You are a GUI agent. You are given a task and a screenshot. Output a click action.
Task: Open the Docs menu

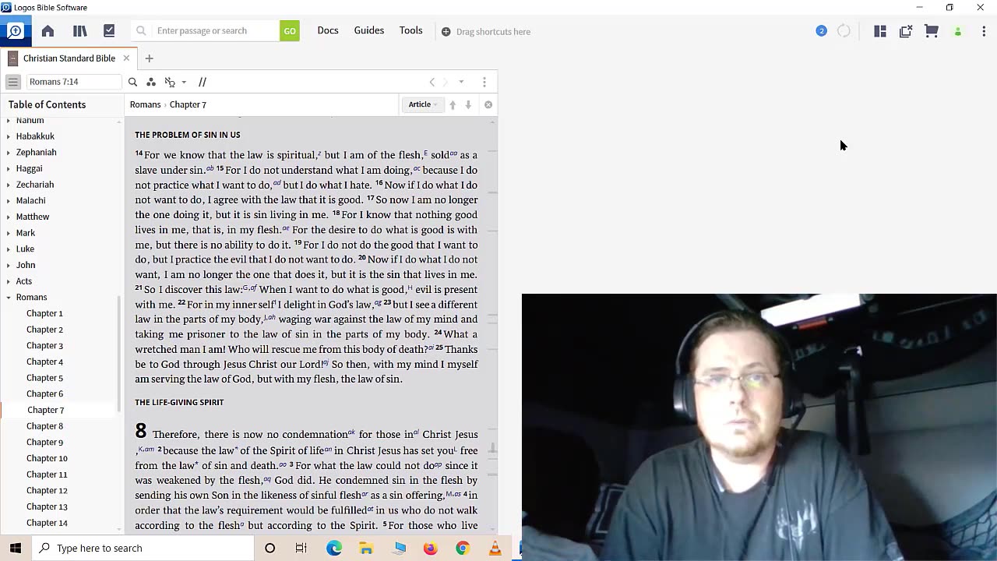[x=328, y=30]
